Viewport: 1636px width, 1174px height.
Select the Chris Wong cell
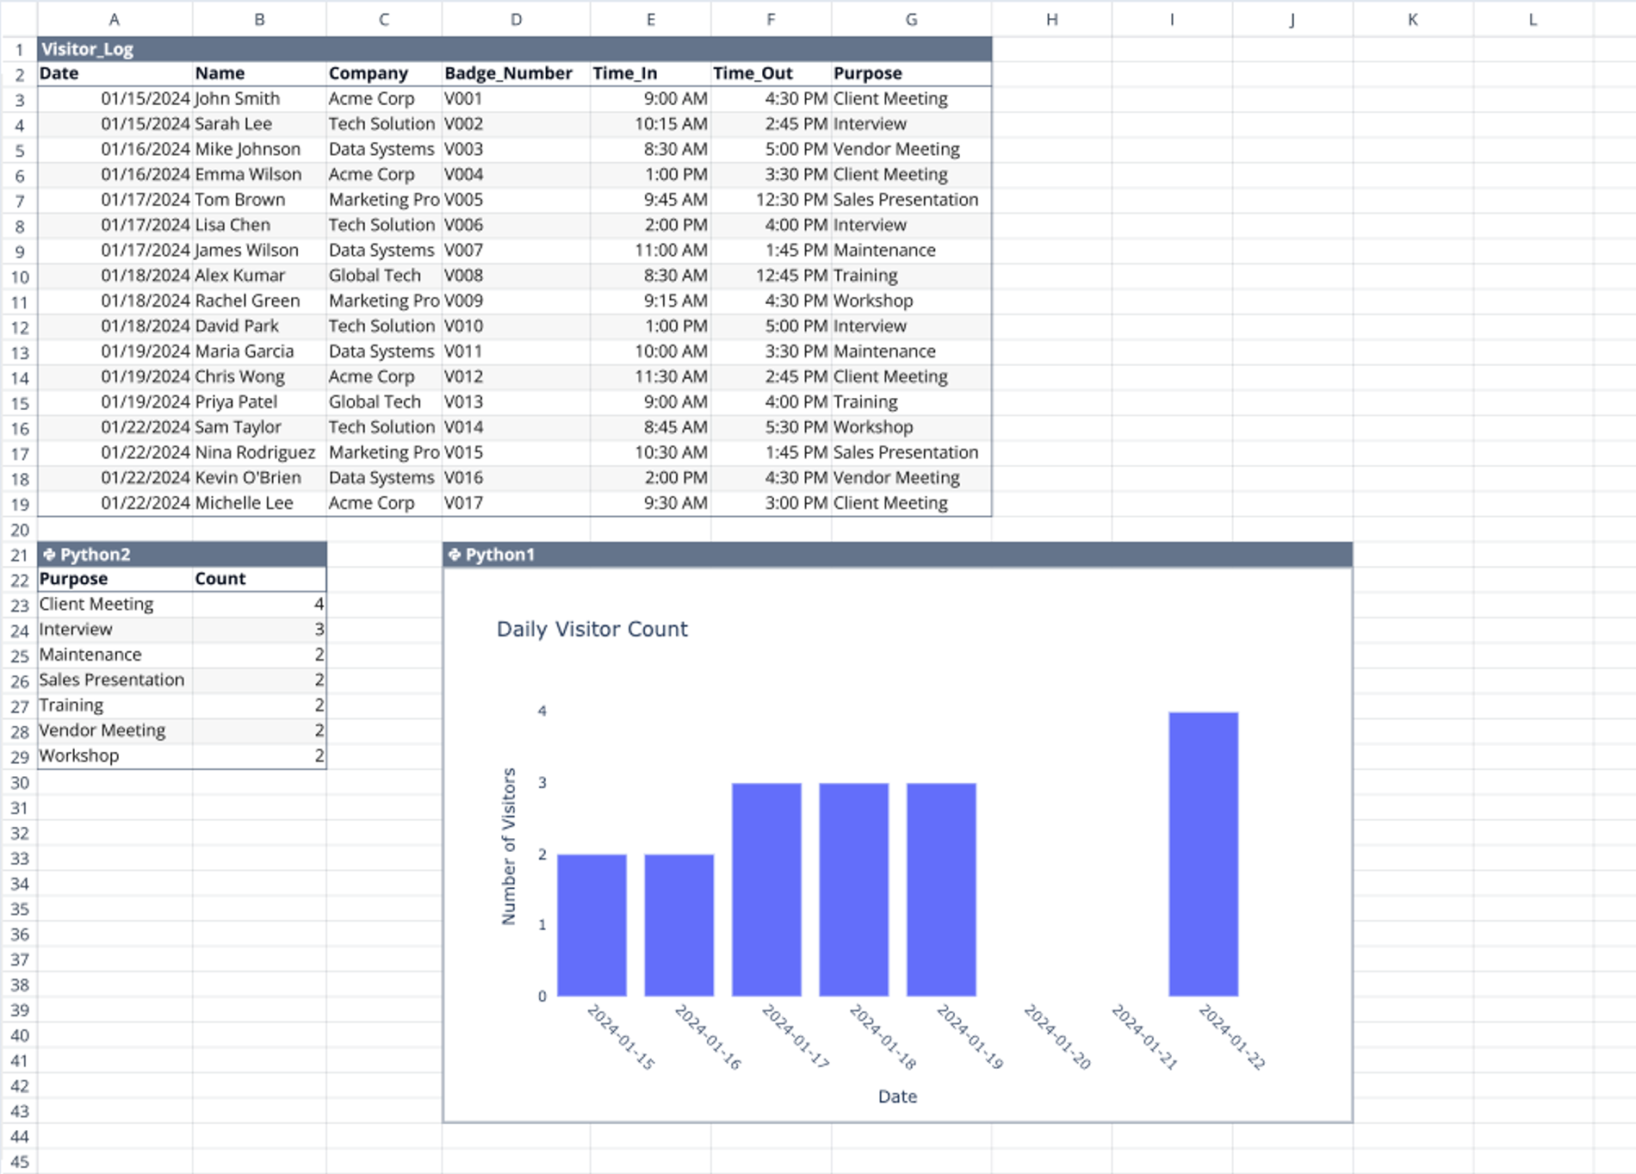click(x=259, y=376)
